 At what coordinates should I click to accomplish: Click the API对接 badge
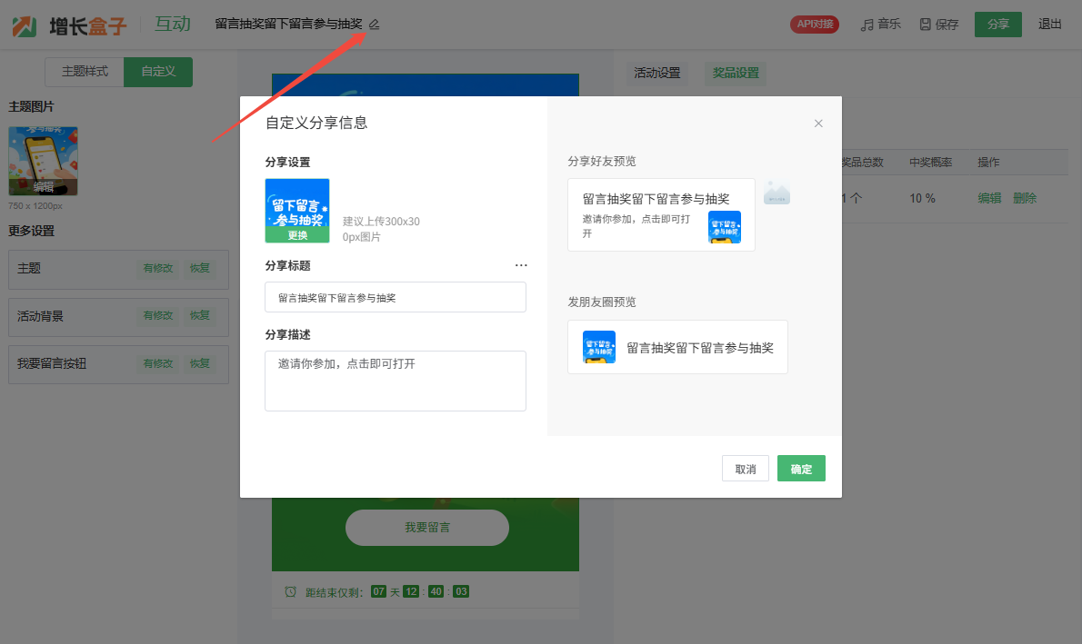[815, 25]
